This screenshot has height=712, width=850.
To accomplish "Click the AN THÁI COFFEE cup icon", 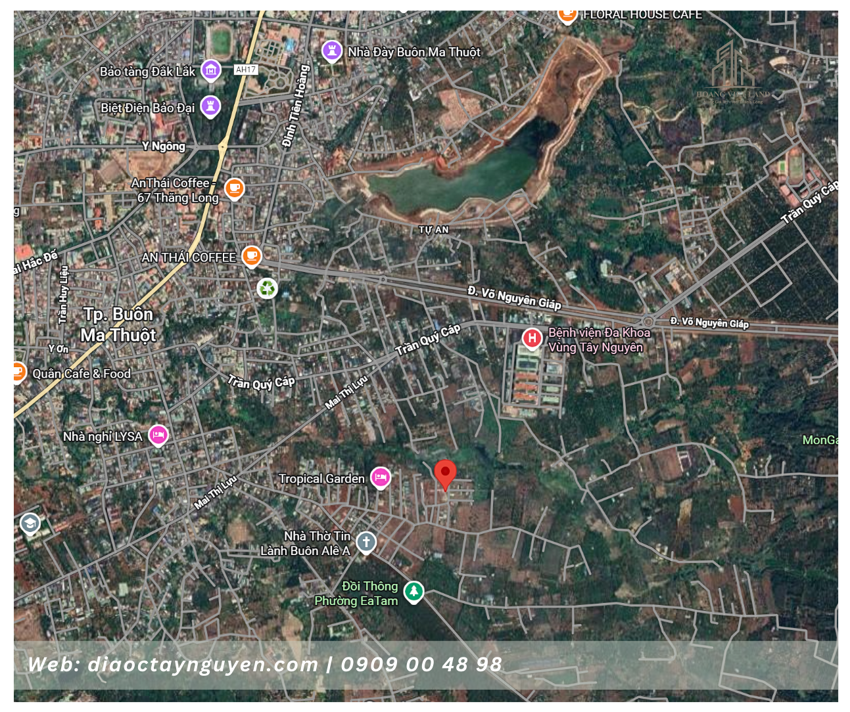I will tap(251, 256).
